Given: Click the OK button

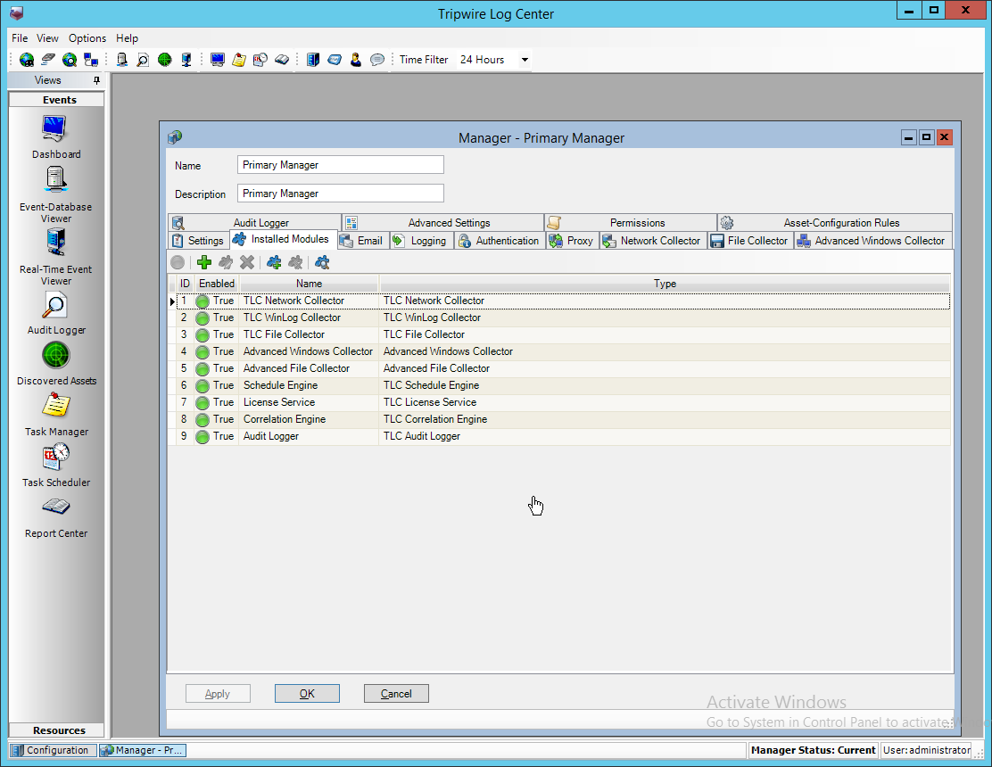Looking at the screenshot, I should pyautogui.click(x=307, y=694).
